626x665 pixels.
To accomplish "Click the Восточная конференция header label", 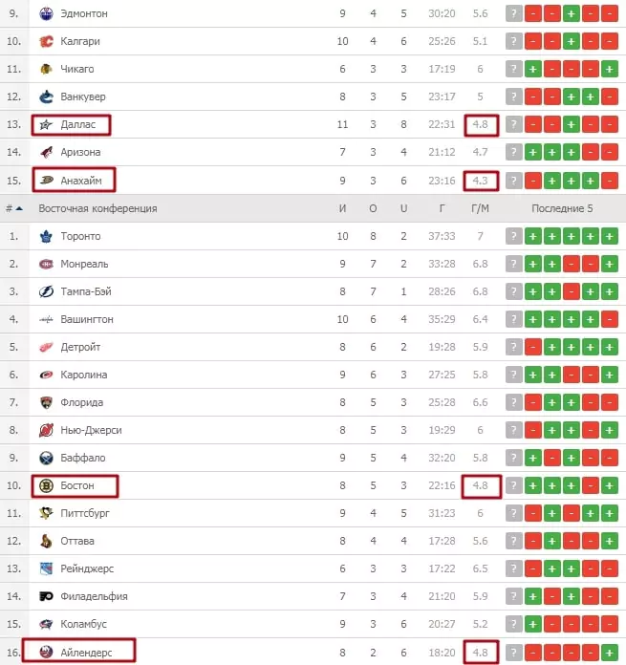I will pyautogui.click(x=98, y=208).
